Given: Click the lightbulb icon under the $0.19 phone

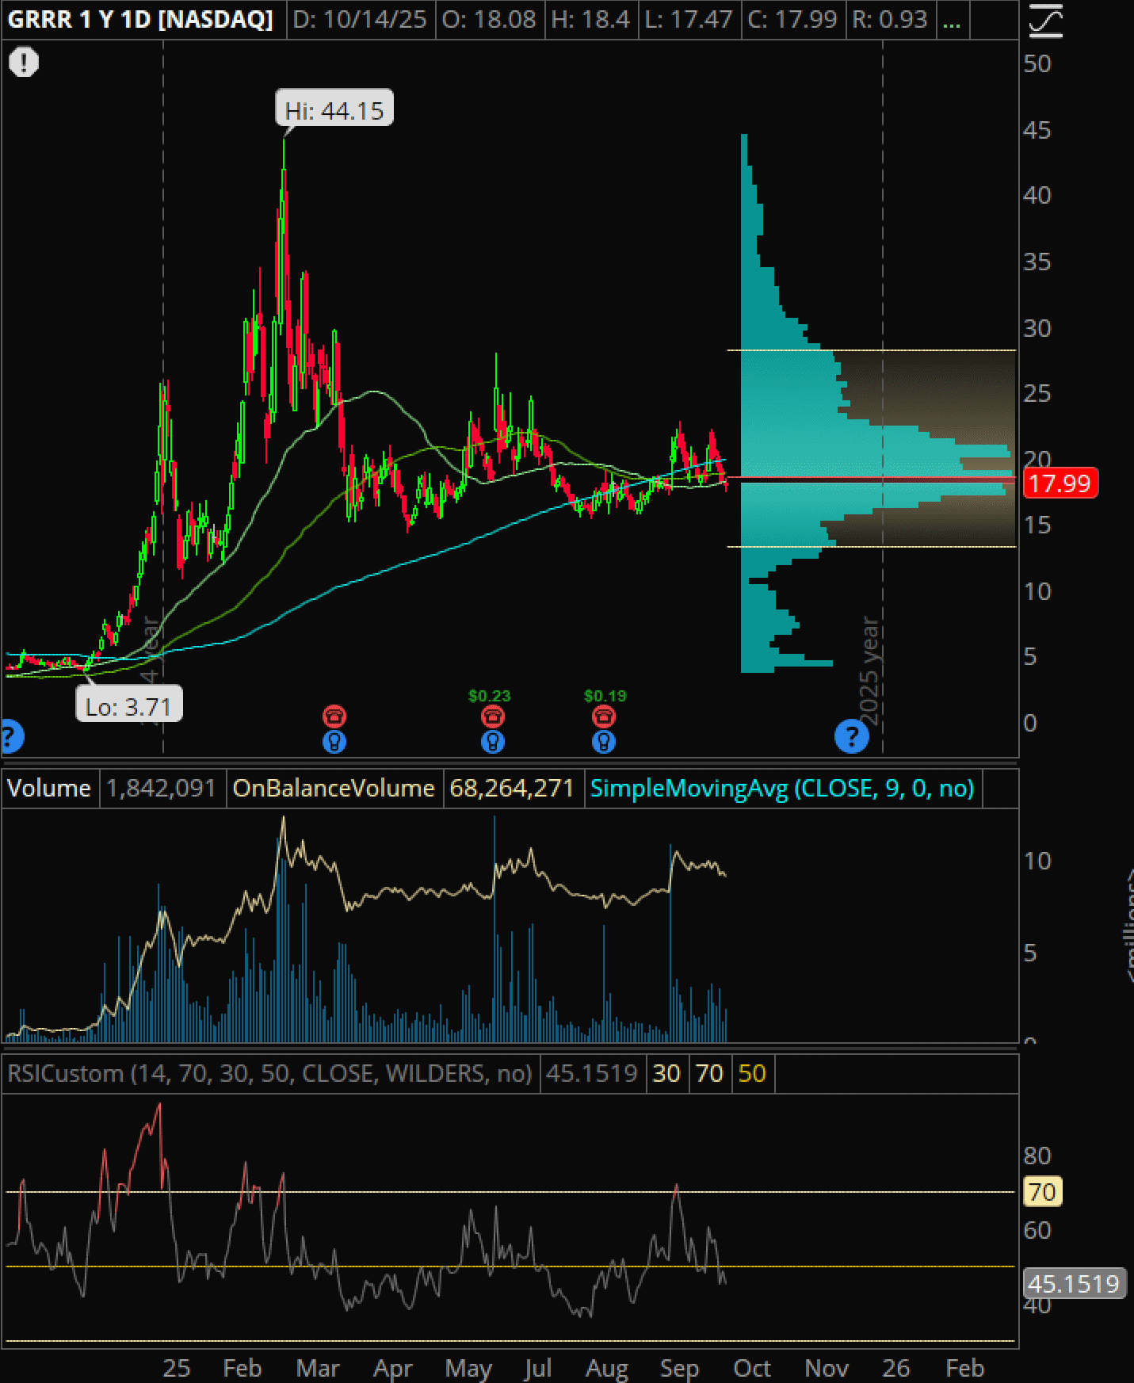Looking at the screenshot, I should (x=604, y=742).
